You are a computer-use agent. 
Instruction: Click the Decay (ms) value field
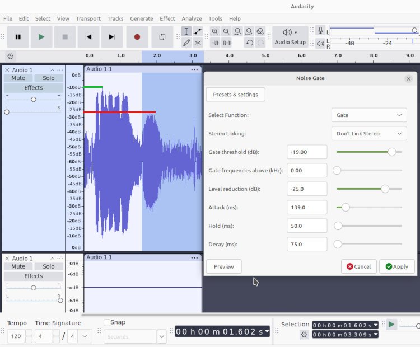pyautogui.click(x=307, y=245)
